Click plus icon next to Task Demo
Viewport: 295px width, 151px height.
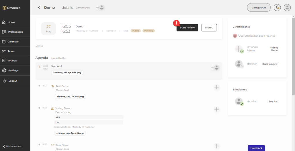pos(217,146)
